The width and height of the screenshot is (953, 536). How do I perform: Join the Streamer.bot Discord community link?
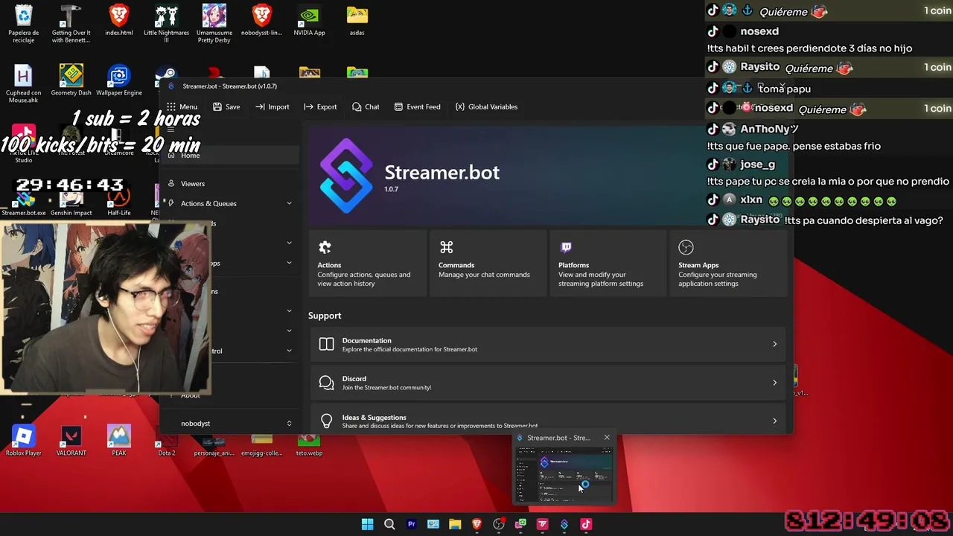click(548, 383)
